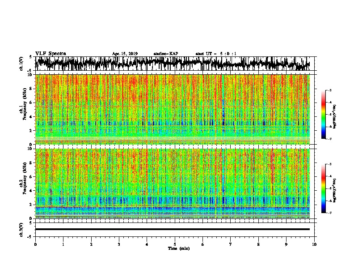Click tick label '4' on the time axis
354x274 pixels.
(147, 244)
